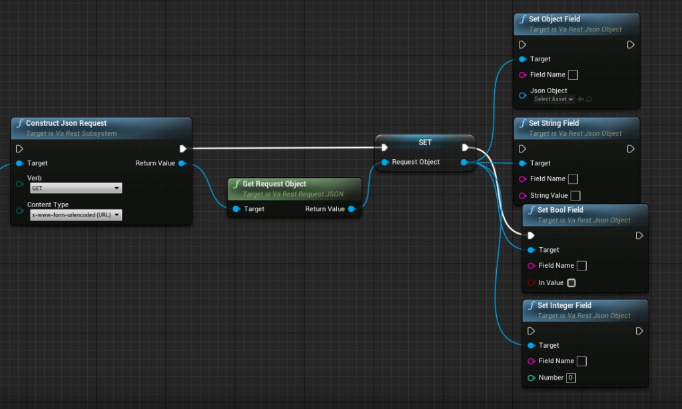The width and height of the screenshot is (682, 409).
Task: Click the Field Name text box on Set Object Field
Action: pyautogui.click(x=573, y=75)
